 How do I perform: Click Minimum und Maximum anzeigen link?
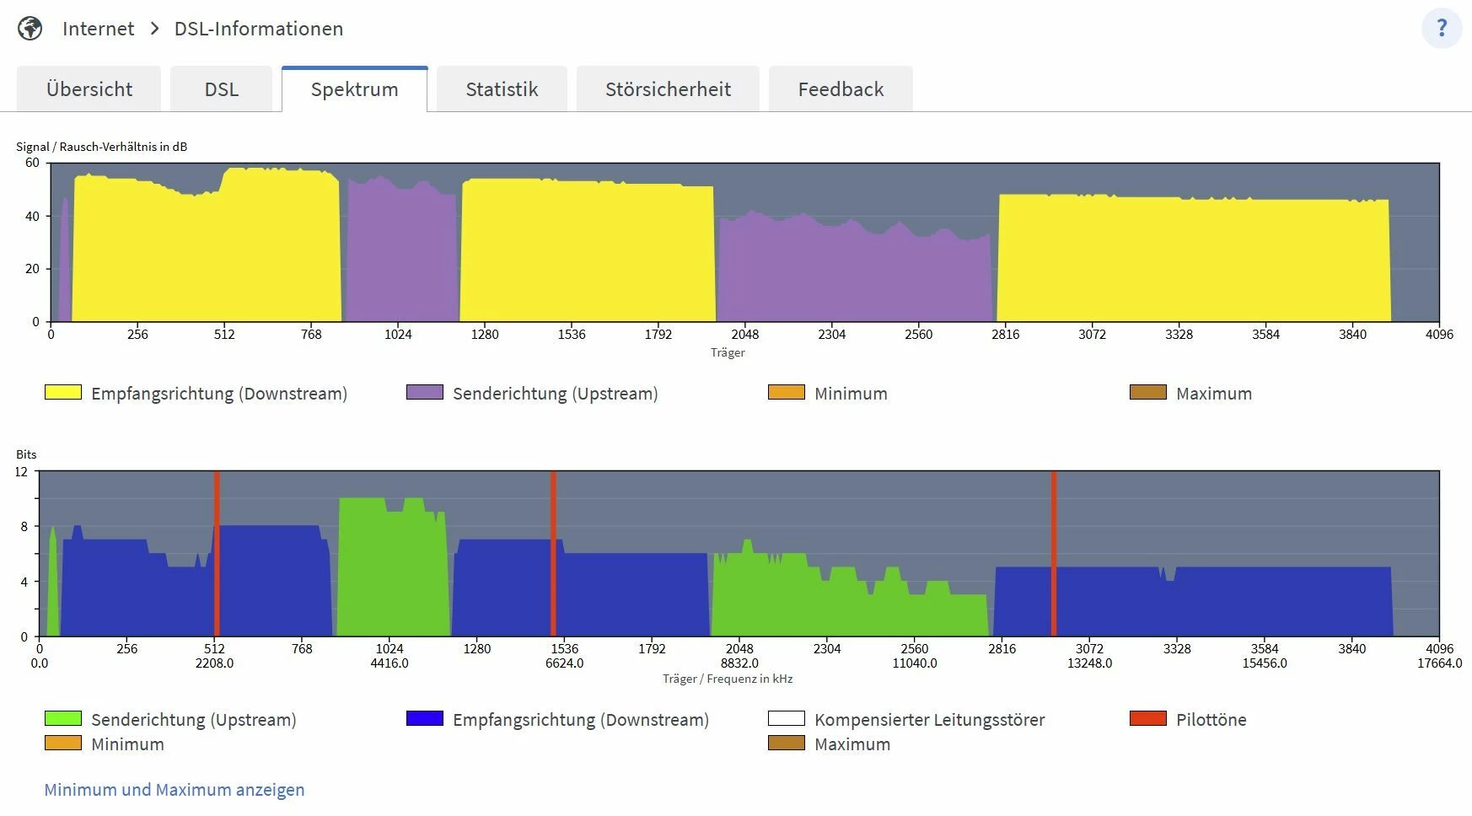(175, 790)
